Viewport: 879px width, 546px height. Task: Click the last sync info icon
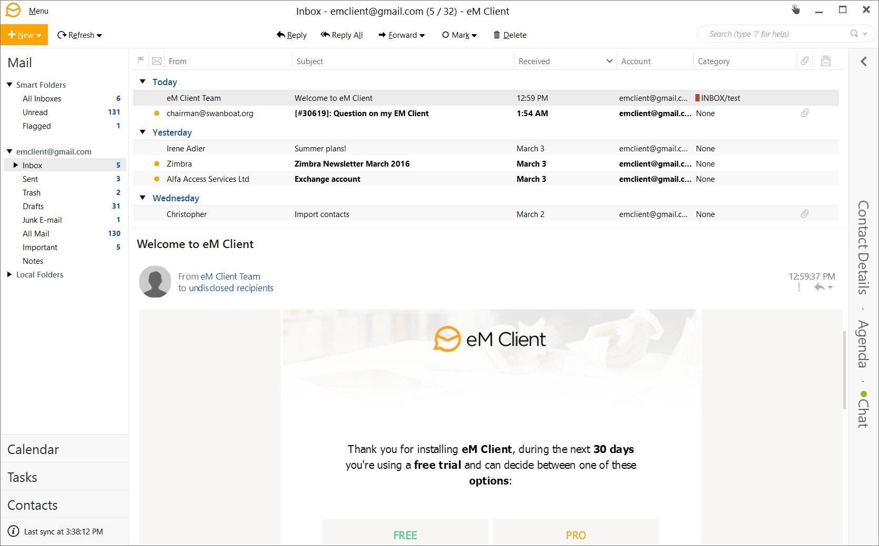[x=14, y=531]
